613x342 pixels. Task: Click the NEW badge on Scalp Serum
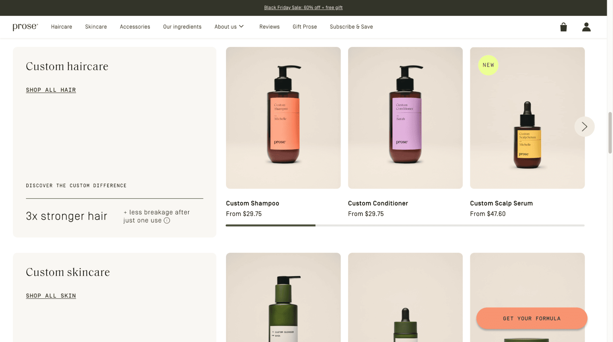tap(488, 65)
